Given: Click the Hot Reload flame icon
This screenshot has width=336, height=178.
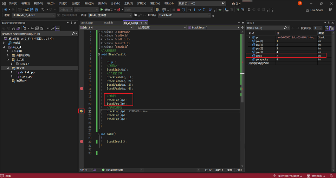Looking at the screenshot, I should click(119, 9).
